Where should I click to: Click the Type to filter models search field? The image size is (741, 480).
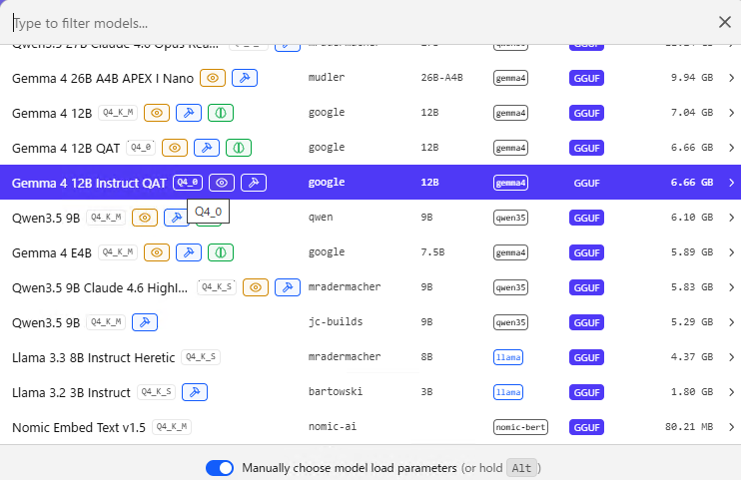(x=360, y=23)
